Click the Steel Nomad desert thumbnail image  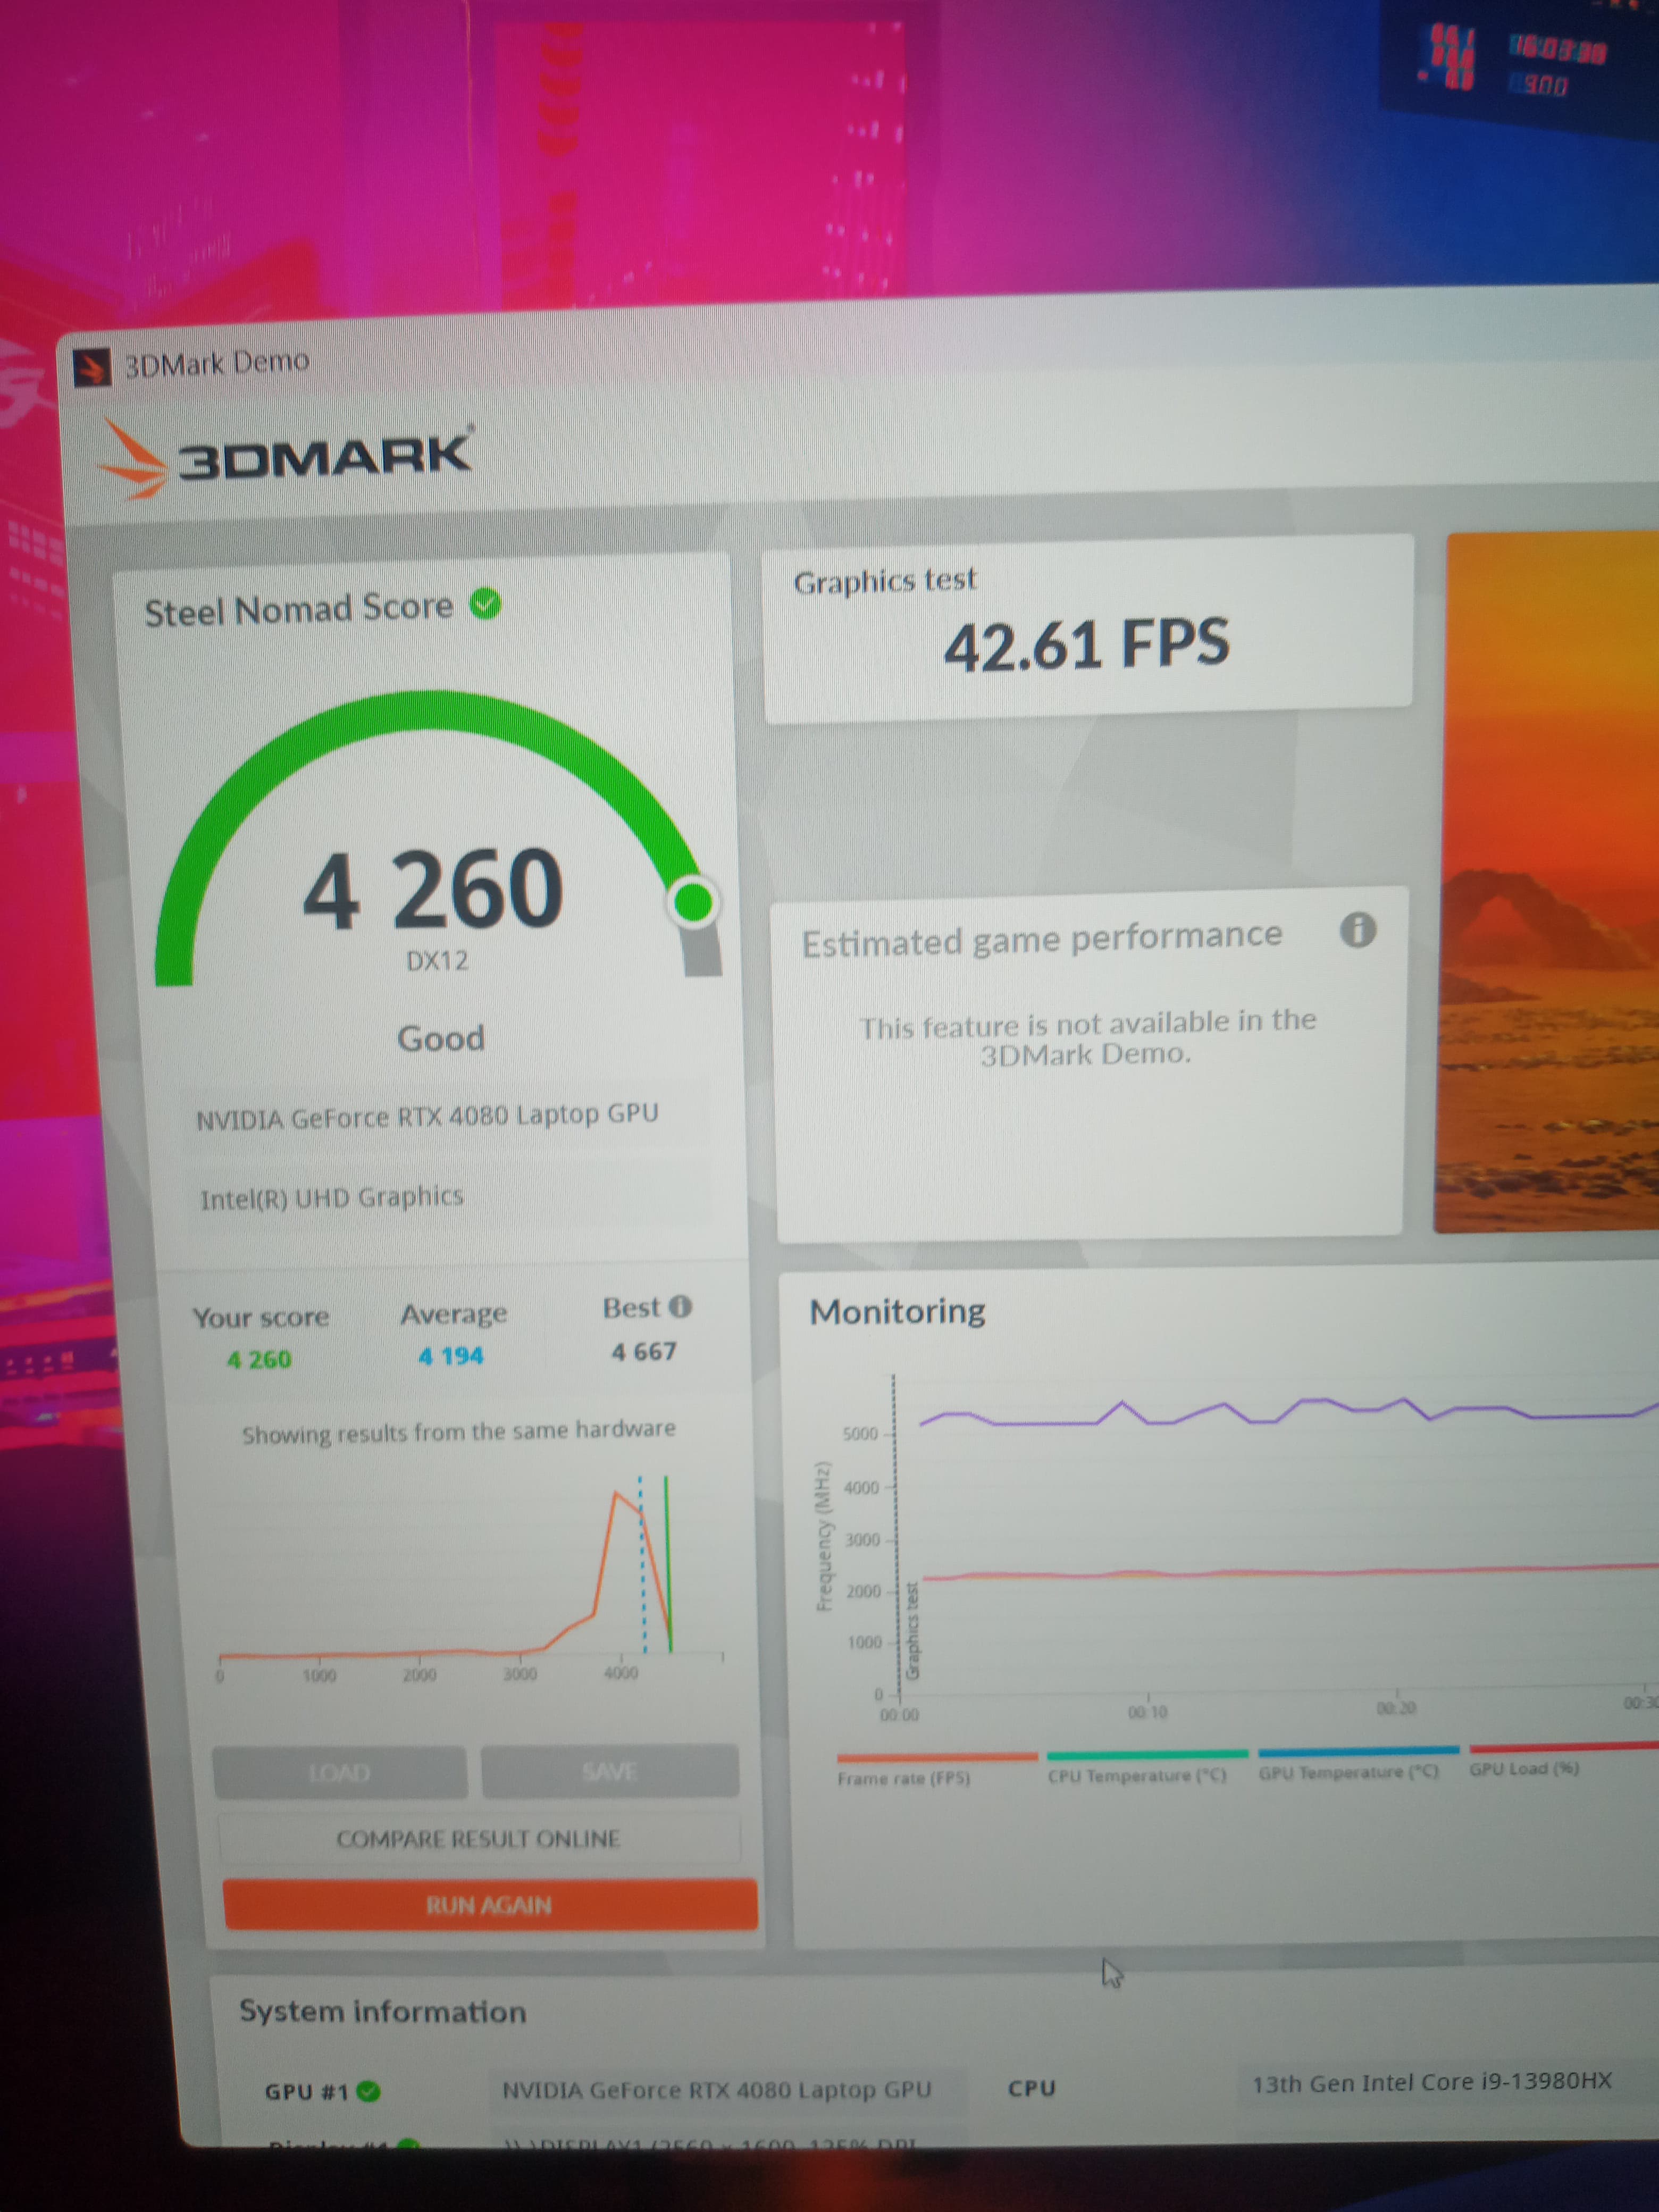[x=1545, y=880]
